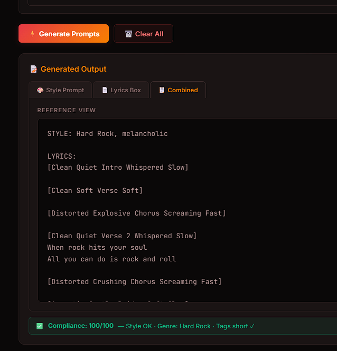Open the Lyrics Box tab
337x351 pixels.
pyautogui.click(x=121, y=90)
